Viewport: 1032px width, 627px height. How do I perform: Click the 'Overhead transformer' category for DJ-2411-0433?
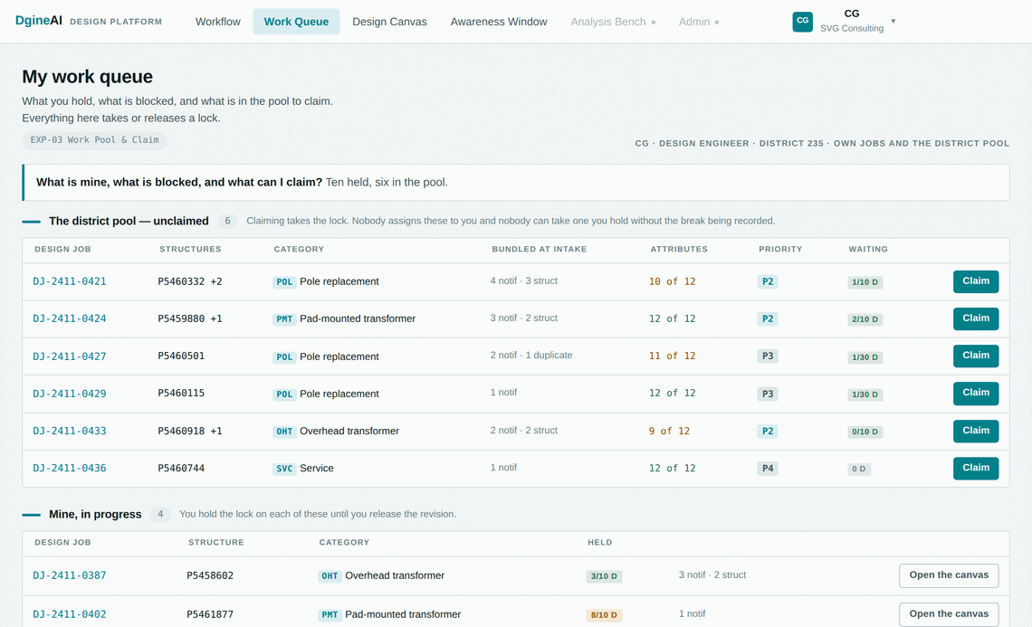[349, 431]
